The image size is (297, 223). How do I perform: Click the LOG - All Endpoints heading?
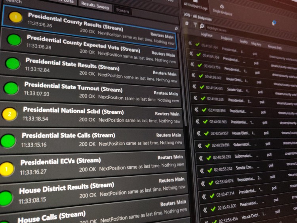pyautogui.click(x=198, y=17)
